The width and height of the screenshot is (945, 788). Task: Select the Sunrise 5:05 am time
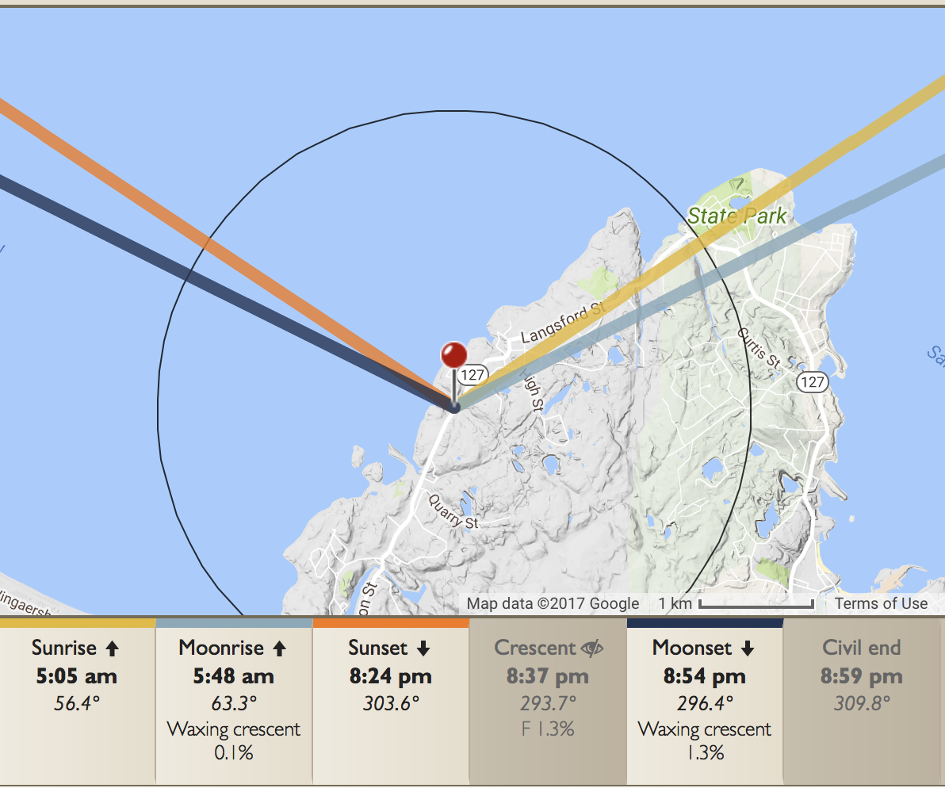coord(76,677)
